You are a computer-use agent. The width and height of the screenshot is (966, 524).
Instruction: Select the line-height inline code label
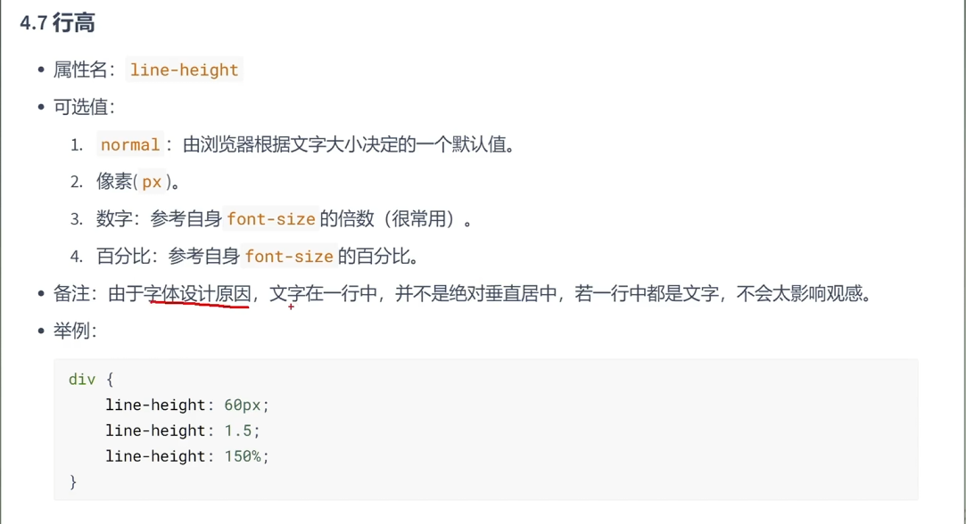(185, 70)
